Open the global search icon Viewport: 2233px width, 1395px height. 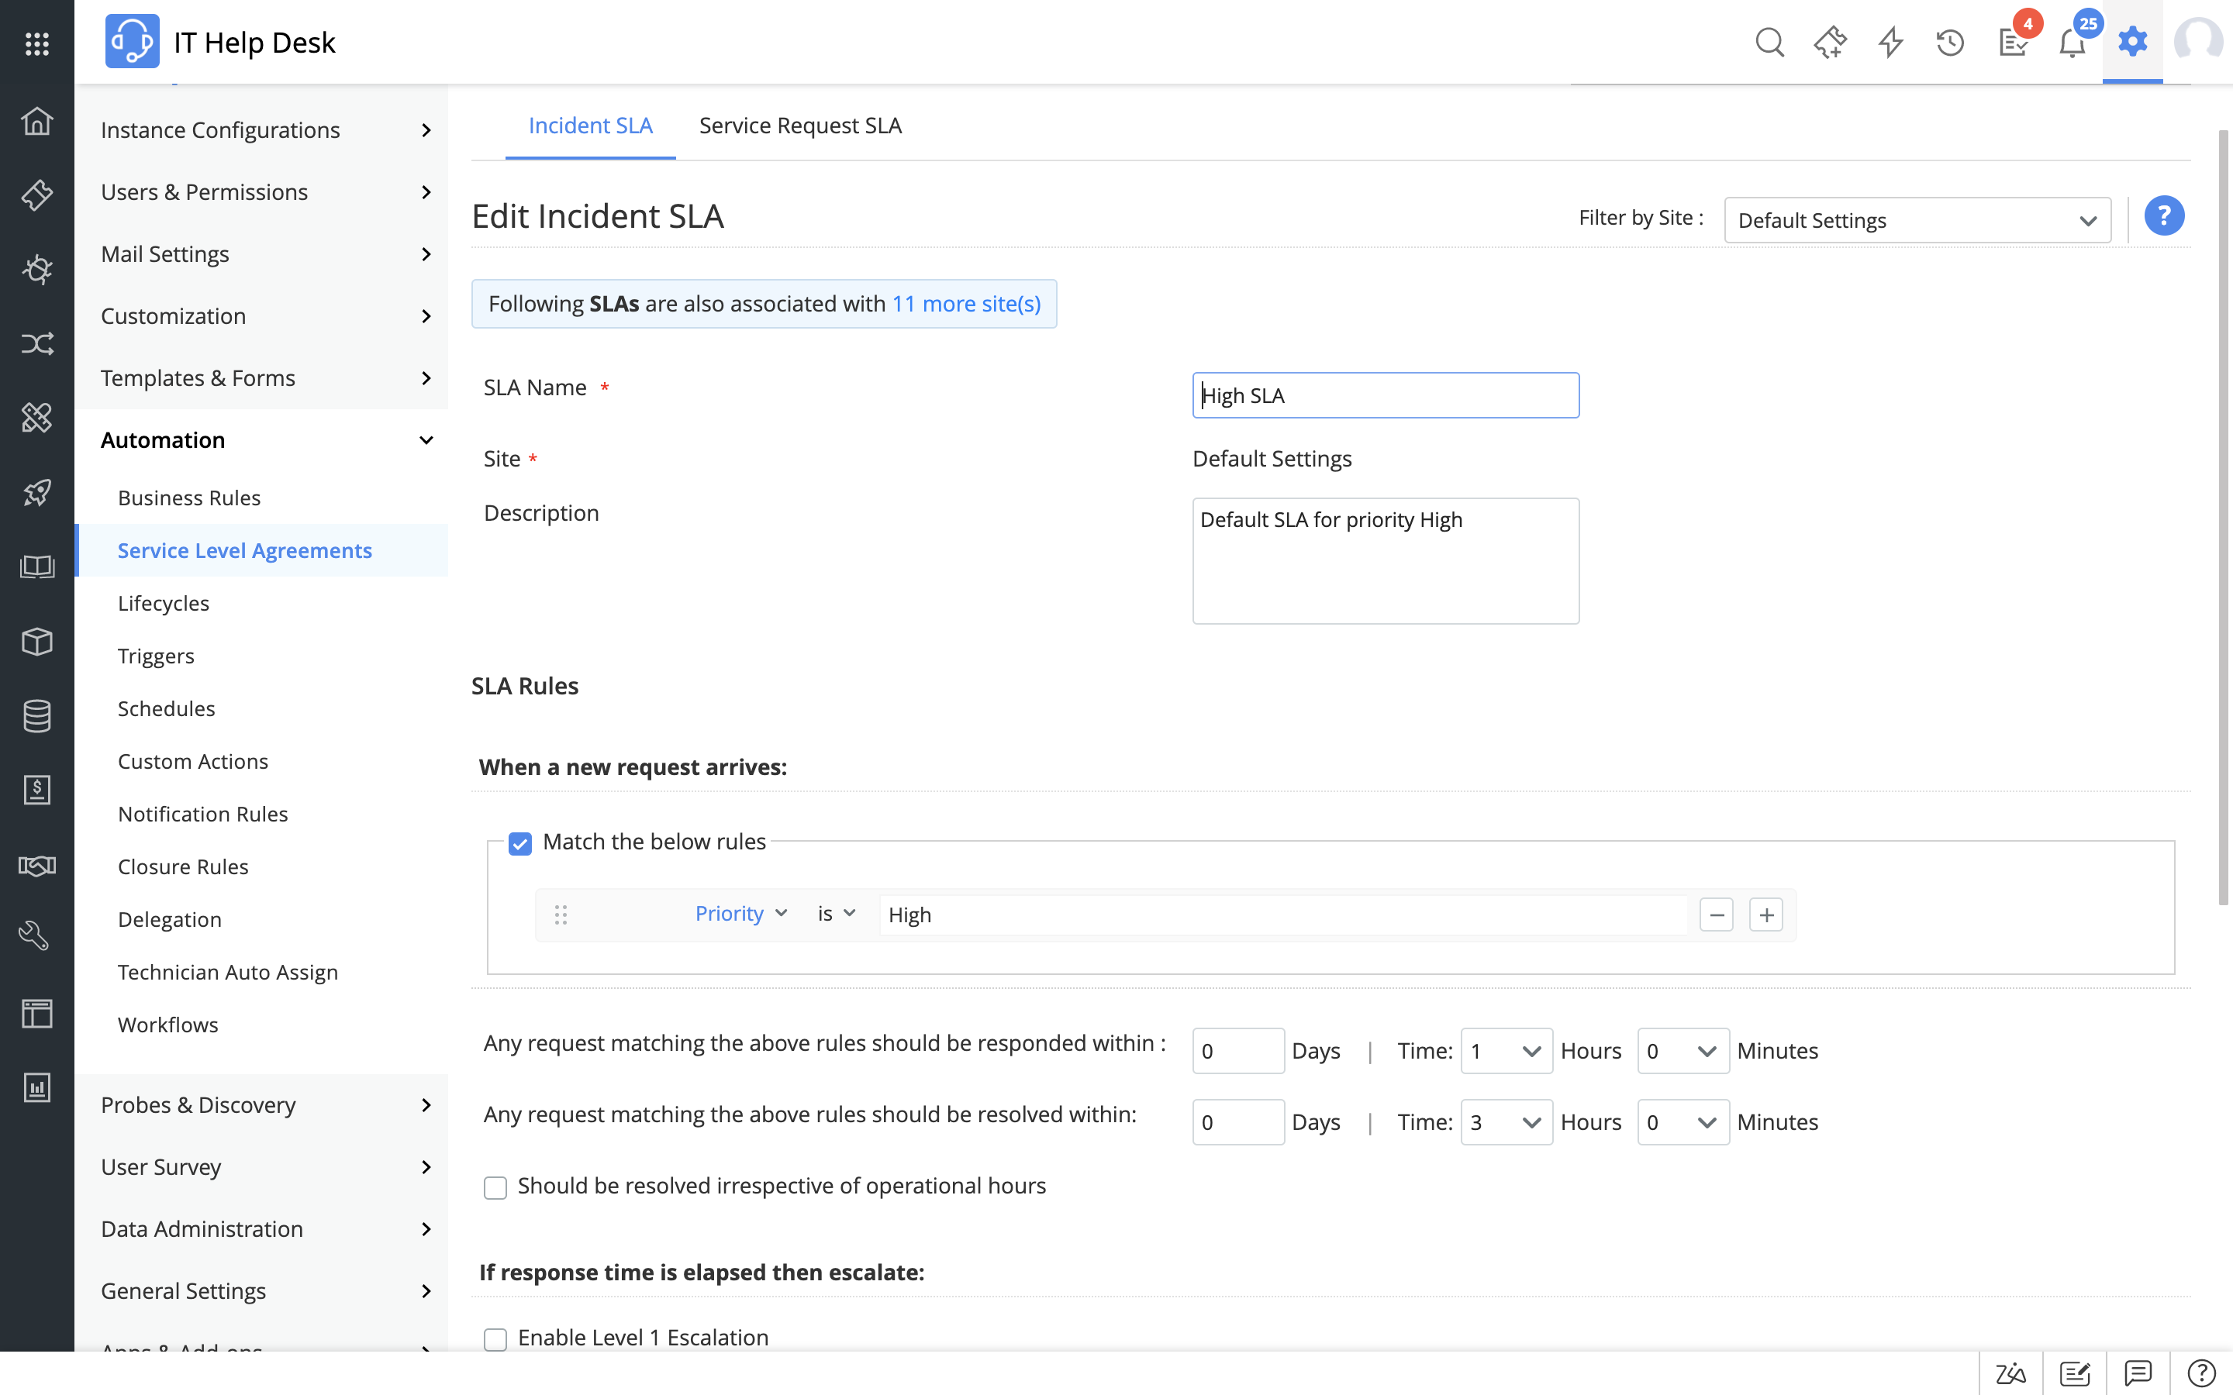[1769, 42]
